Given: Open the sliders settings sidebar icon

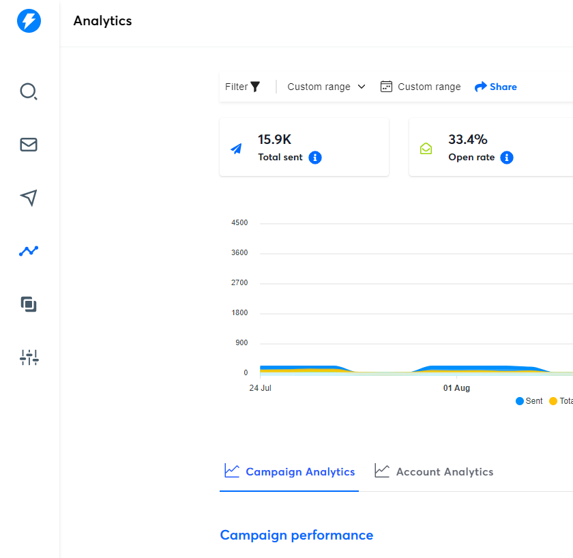Looking at the screenshot, I should (29, 357).
